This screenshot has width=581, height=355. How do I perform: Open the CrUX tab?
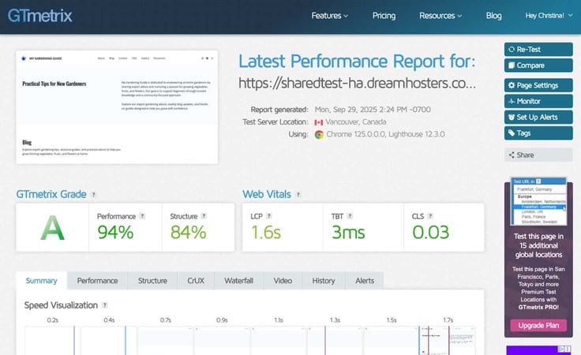coord(196,281)
